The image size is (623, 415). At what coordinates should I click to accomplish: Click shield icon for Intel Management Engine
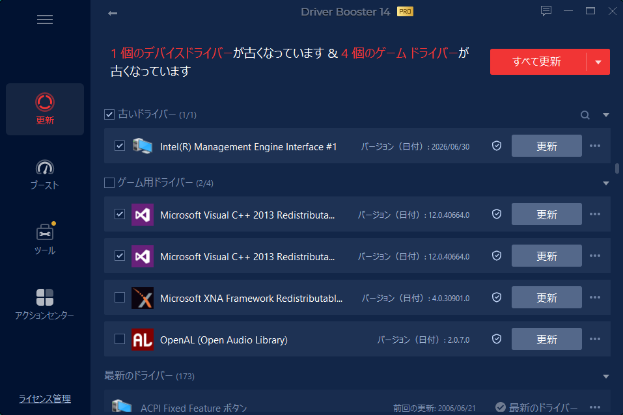click(497, 146)
